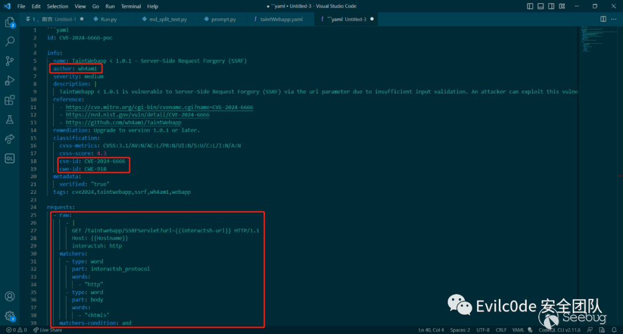The height and width of the screenshot is (334, 623).
Task: Open the Selection menu
Action: coord(58,6)
